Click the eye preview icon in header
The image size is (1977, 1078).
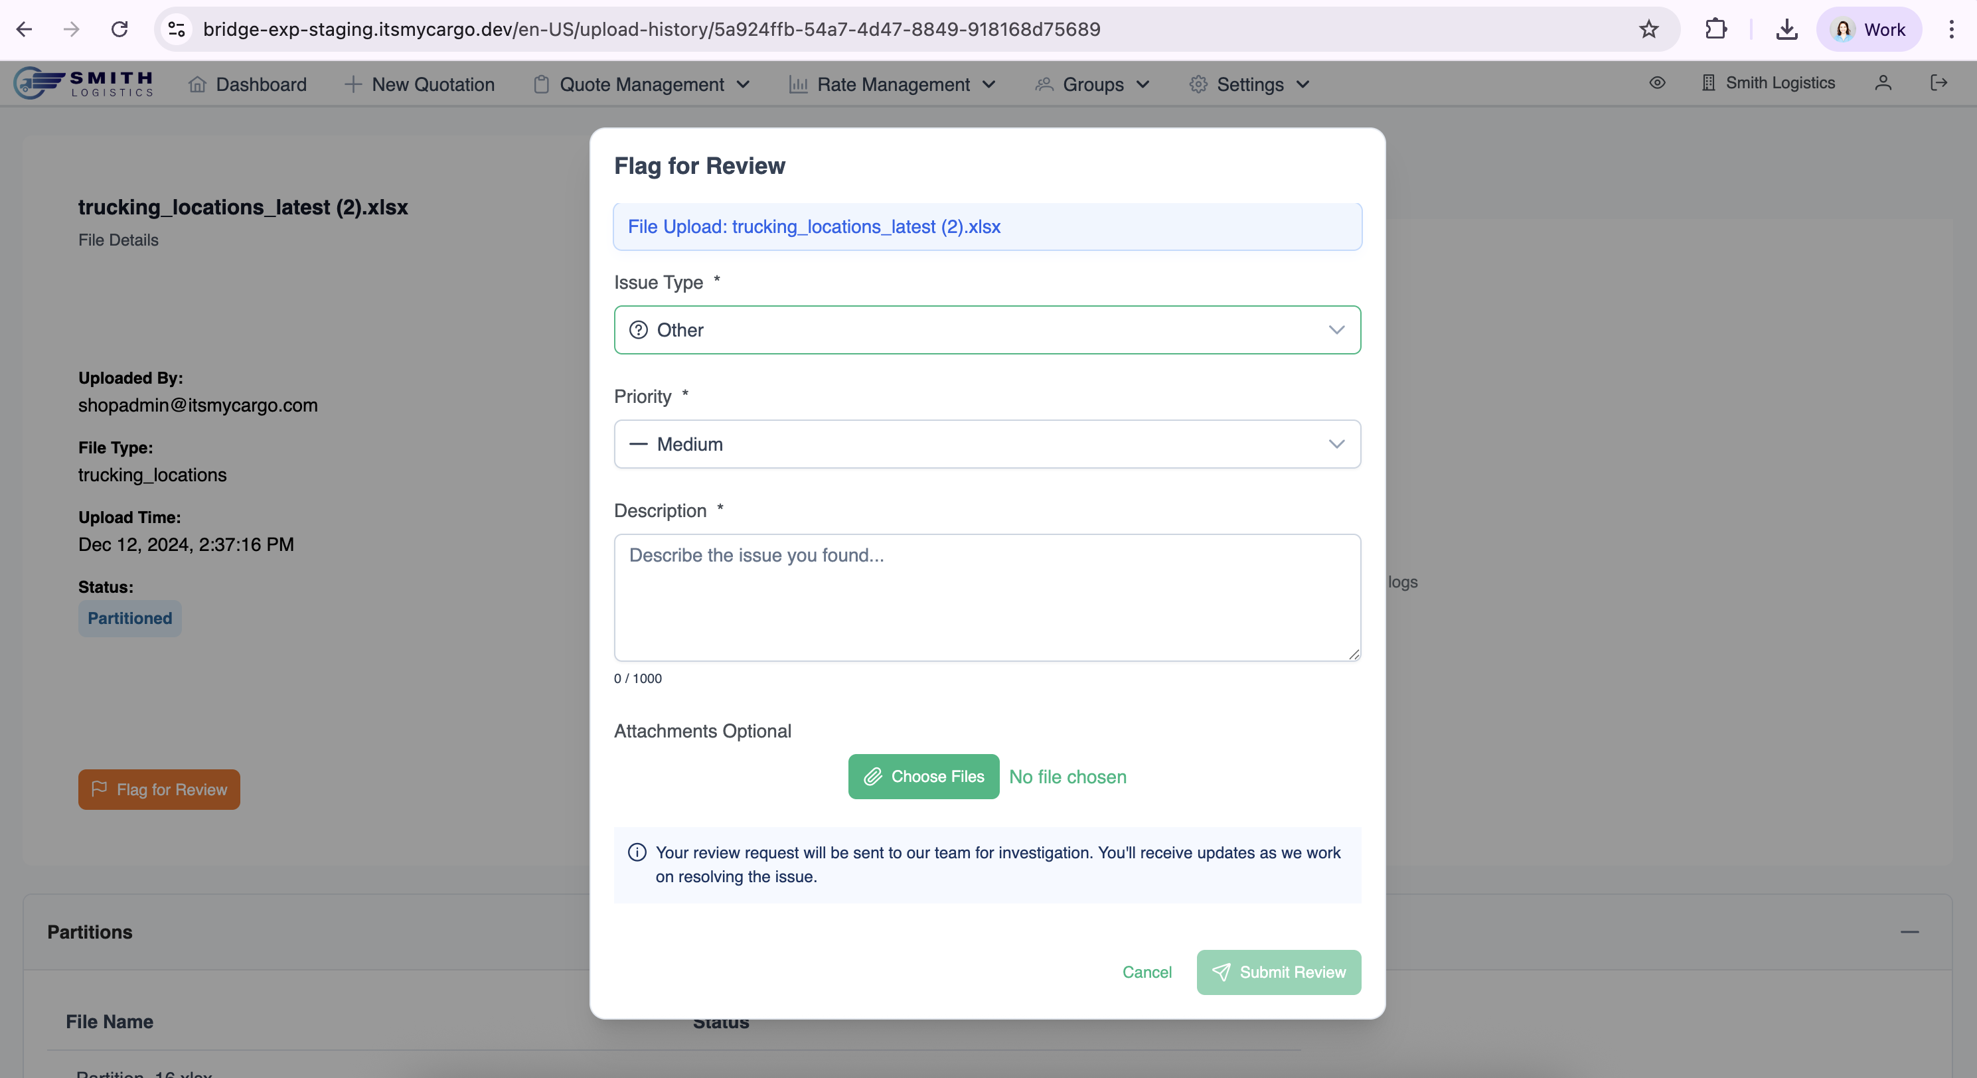point(1657,83)
